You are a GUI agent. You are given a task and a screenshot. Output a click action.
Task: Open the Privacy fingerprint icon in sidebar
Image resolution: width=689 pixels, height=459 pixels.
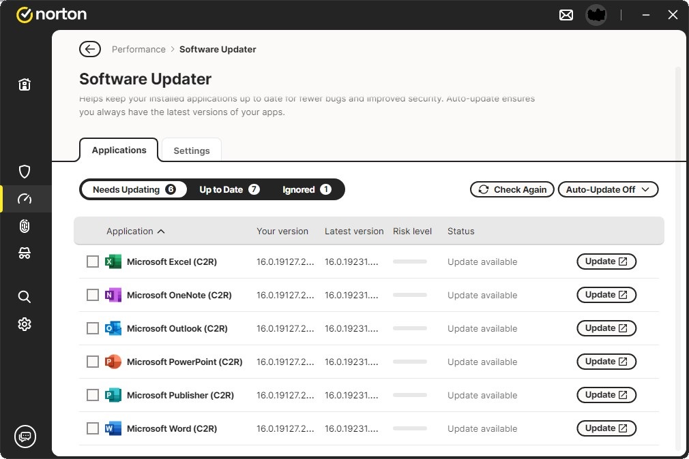(25, 226)
